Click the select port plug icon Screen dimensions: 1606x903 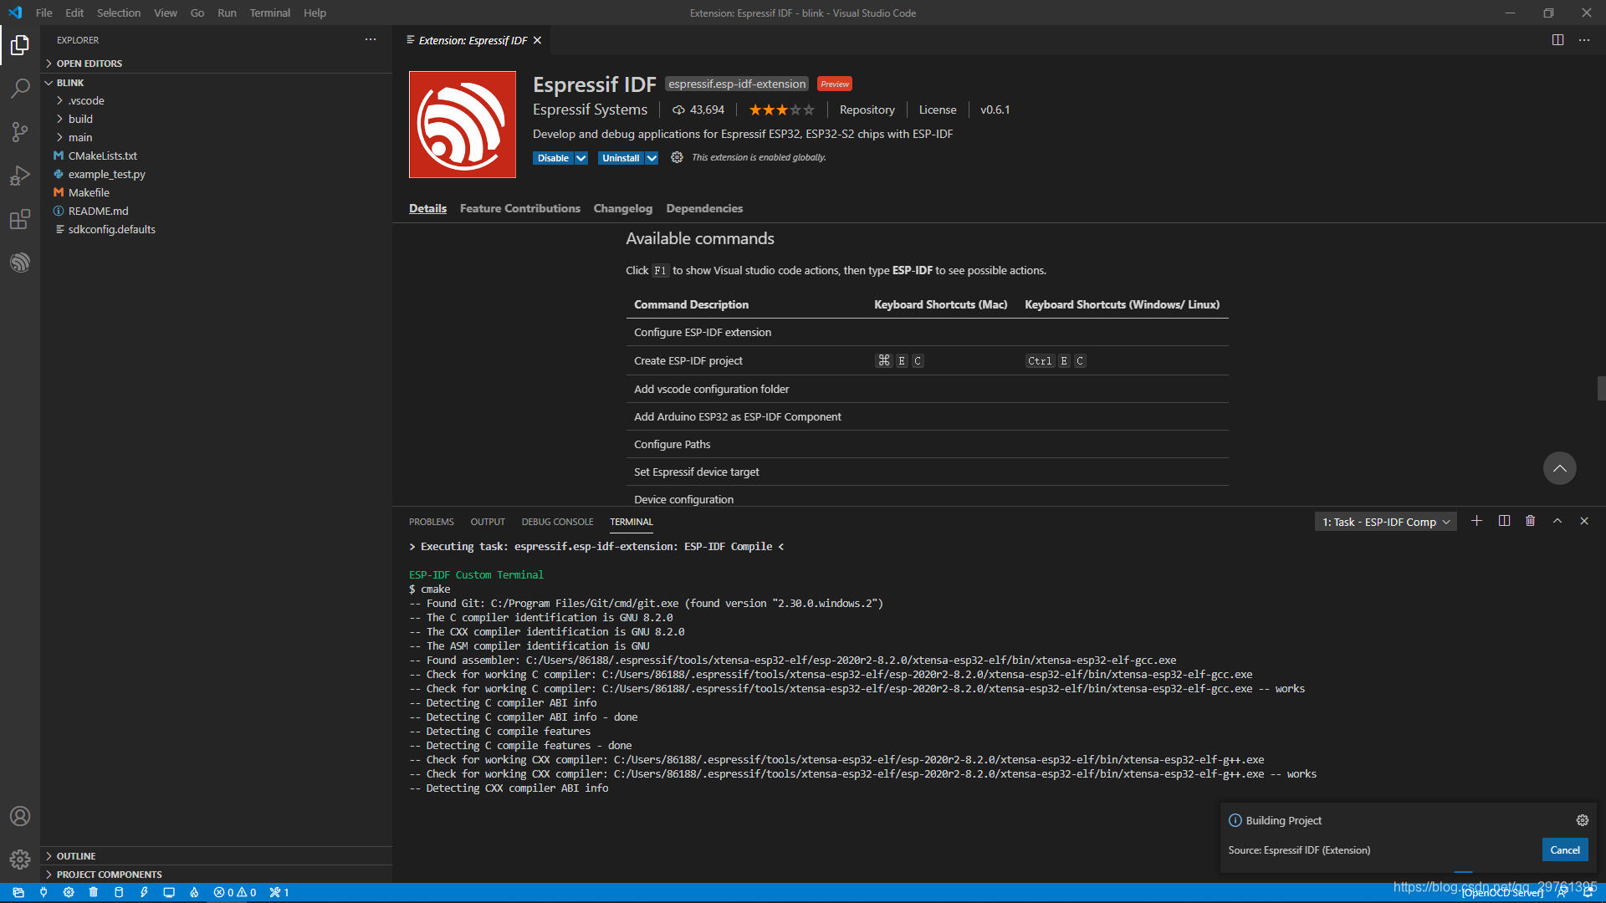(x=43, y=892)
